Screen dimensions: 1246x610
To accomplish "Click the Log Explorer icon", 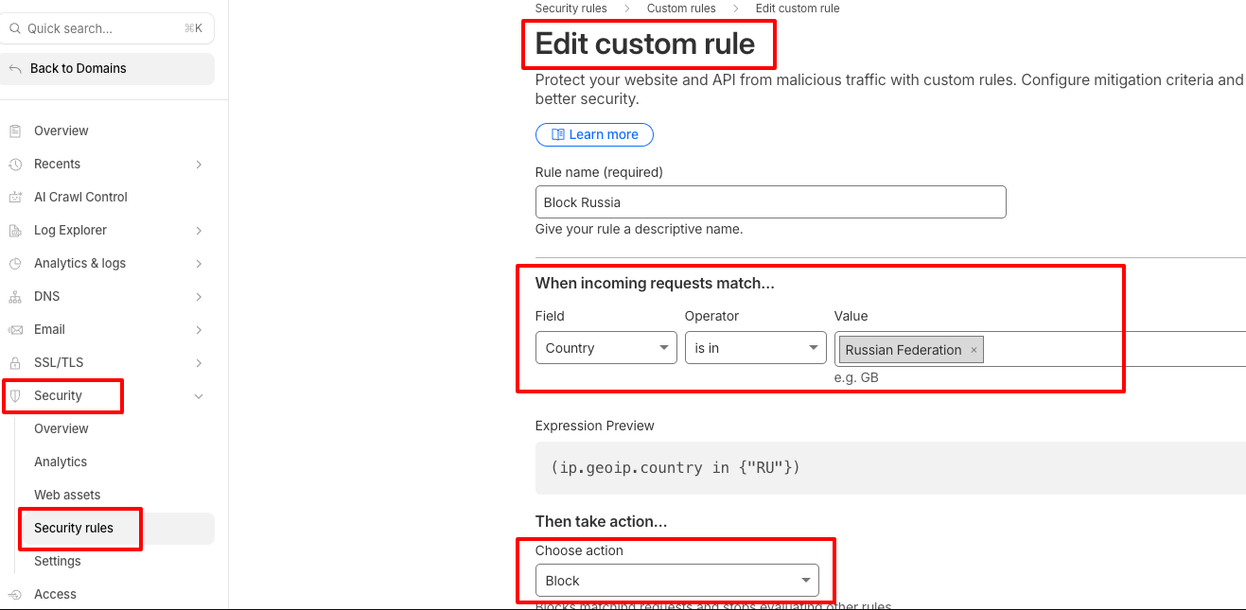I will pyautogui.click(x=15, y=231).
